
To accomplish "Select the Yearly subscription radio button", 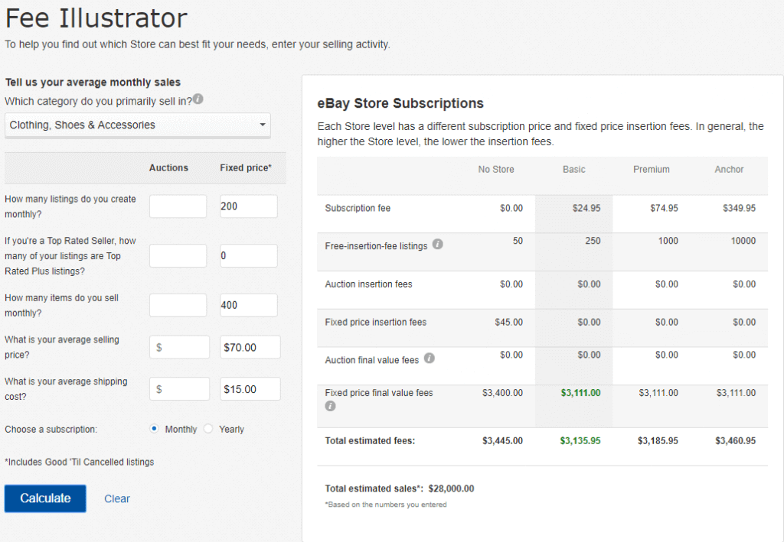I will (x=208, y=429).
